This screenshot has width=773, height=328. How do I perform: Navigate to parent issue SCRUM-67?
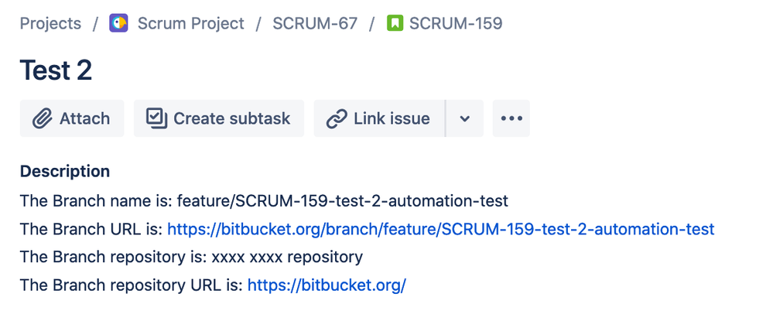(314, 23)
